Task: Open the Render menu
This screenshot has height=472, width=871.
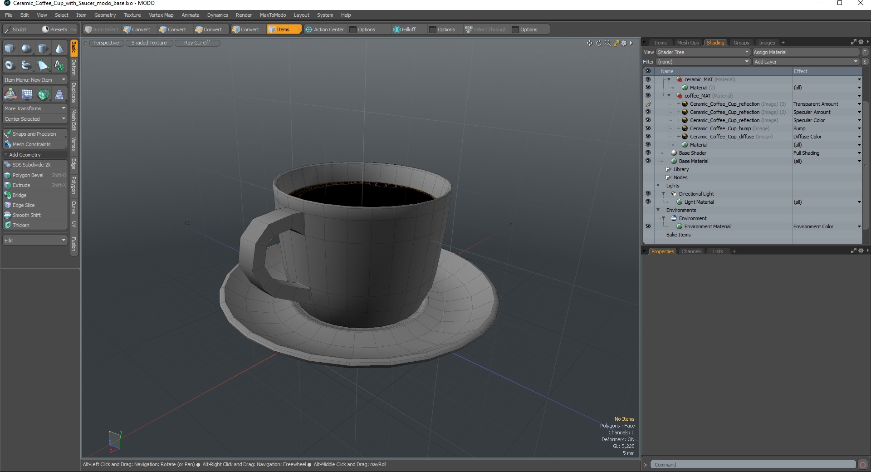Action: (244, 15)
